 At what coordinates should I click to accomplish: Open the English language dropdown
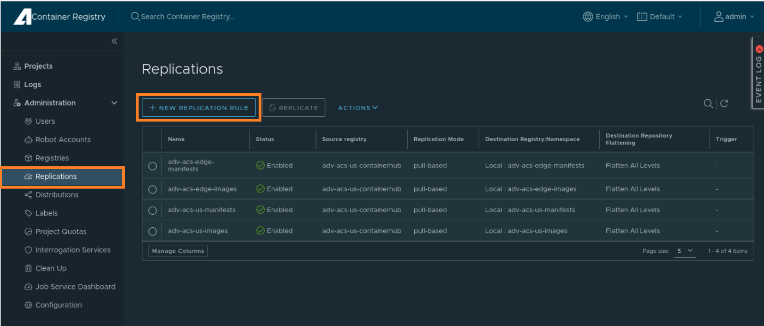coord(605,16)
